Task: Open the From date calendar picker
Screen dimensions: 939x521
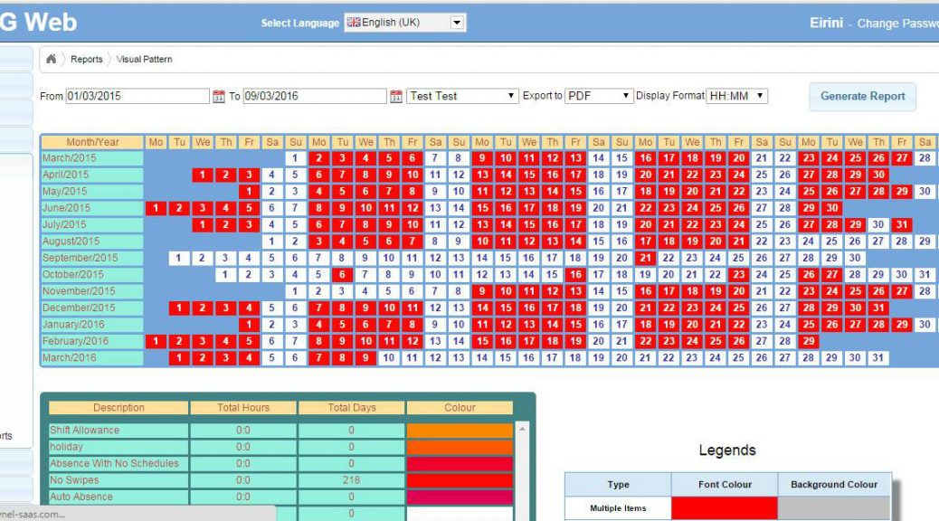Action: pyautogui.click(x=218, y=96)
